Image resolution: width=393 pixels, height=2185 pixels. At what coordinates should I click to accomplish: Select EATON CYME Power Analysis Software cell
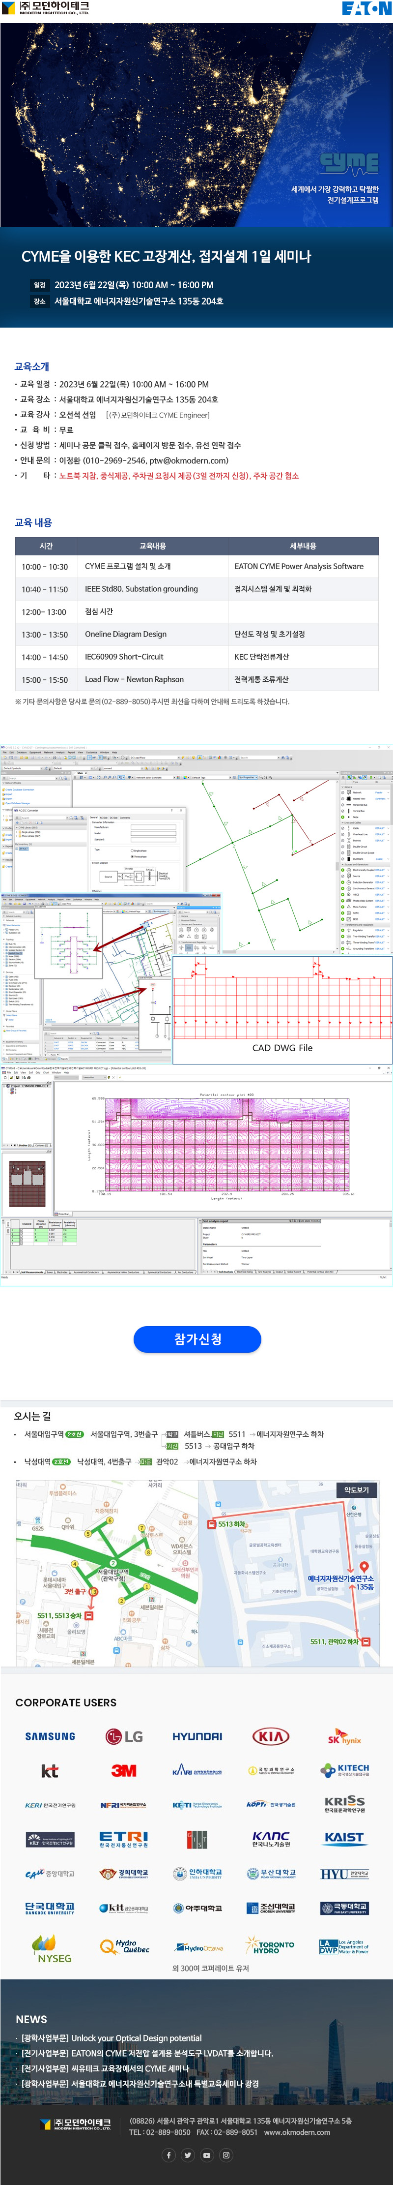(x=303, y=567)
